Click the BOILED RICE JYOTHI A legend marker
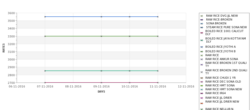 point(202,47)
